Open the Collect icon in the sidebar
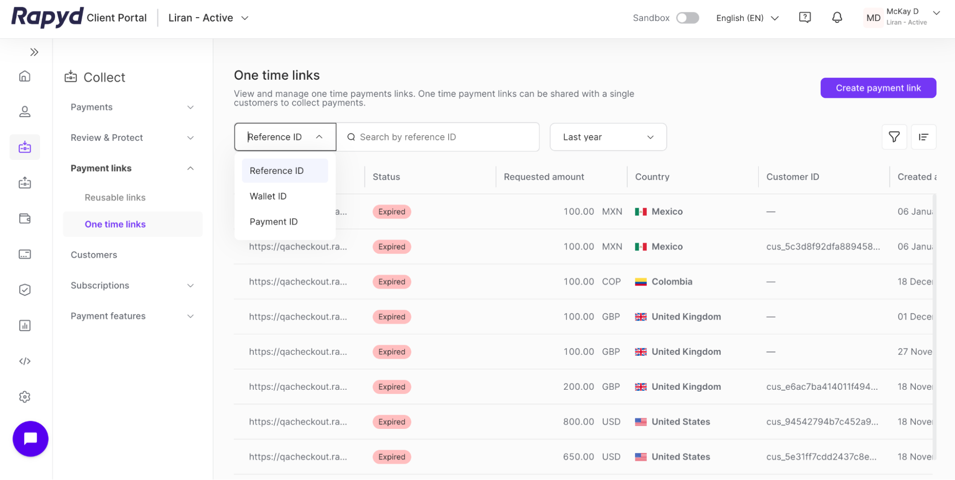The width and height of the screenshot is (955, 480). click(x=24, y=147)
